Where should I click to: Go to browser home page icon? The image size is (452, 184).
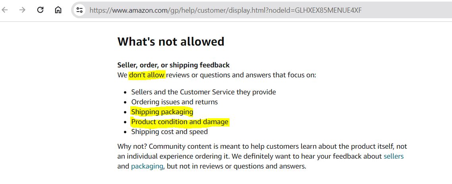tap(58, 10)
